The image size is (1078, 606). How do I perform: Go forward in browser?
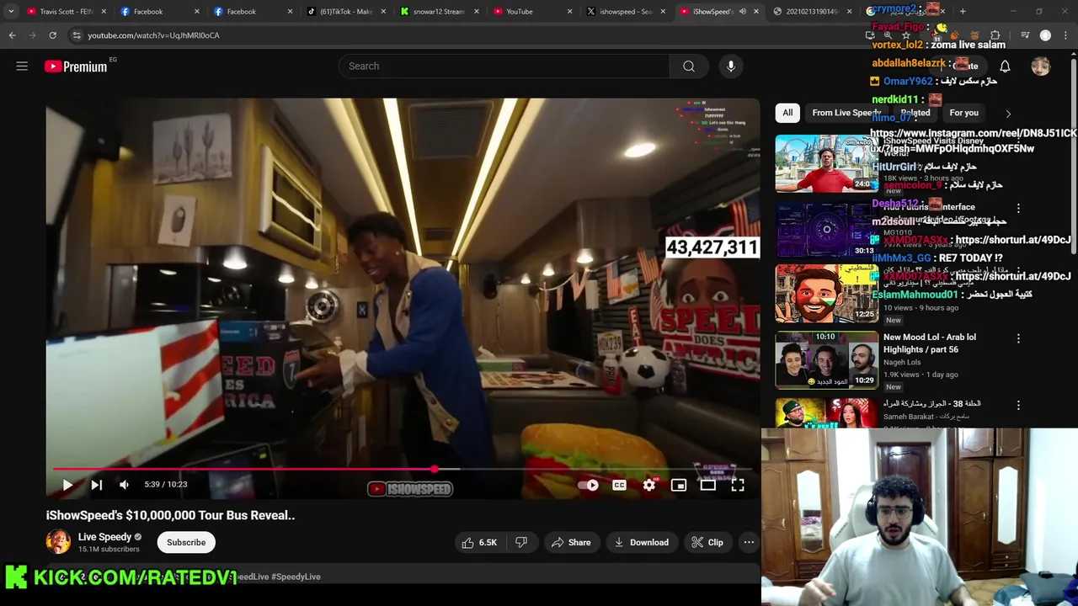click(x=32, y=35)
